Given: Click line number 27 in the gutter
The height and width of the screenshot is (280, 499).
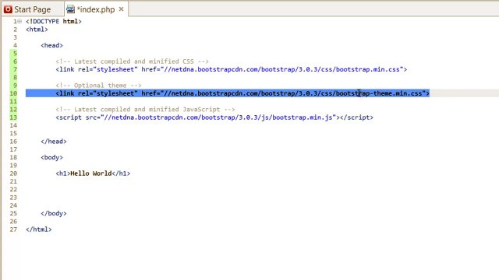Looking at the screenshot, I should [13, 229].
